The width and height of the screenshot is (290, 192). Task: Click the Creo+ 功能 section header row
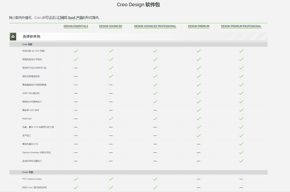coord(138,172)
